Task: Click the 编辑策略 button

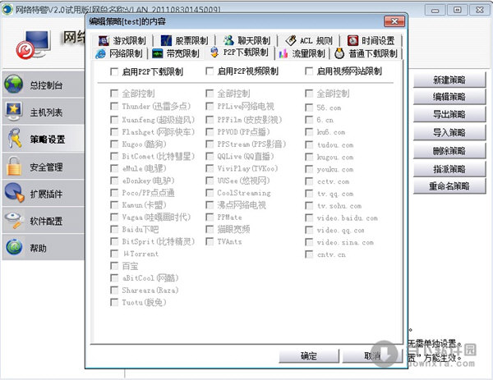Action: (x=449, y=97)
